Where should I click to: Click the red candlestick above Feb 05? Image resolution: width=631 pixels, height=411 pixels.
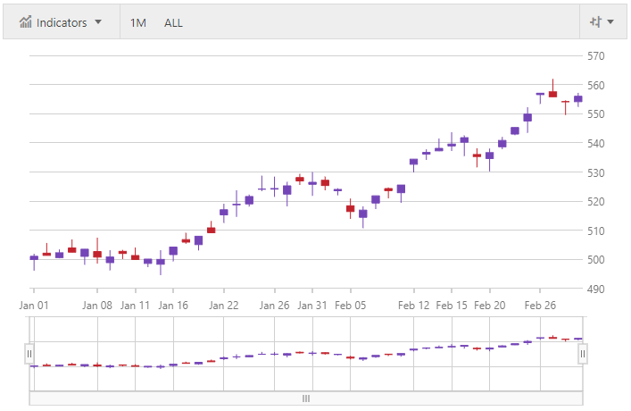coord(350,208)
